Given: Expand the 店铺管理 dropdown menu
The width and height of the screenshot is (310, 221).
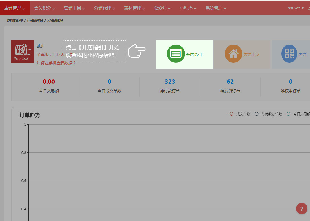Looking at the screenshot, I should click(15, 8).
